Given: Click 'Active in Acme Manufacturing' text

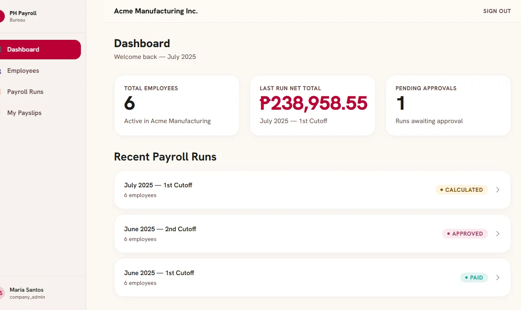Looking at the screenshot, I should (x=167, y=121).
